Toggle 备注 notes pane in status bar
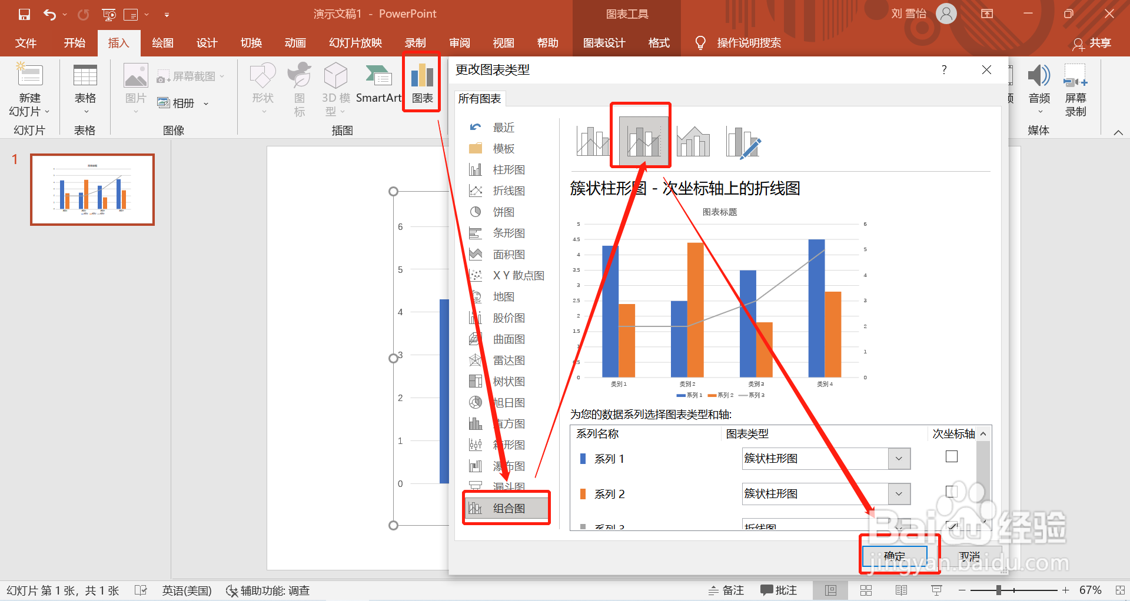Viewport: 1130px width, 601px height. [x=726, y=590]
